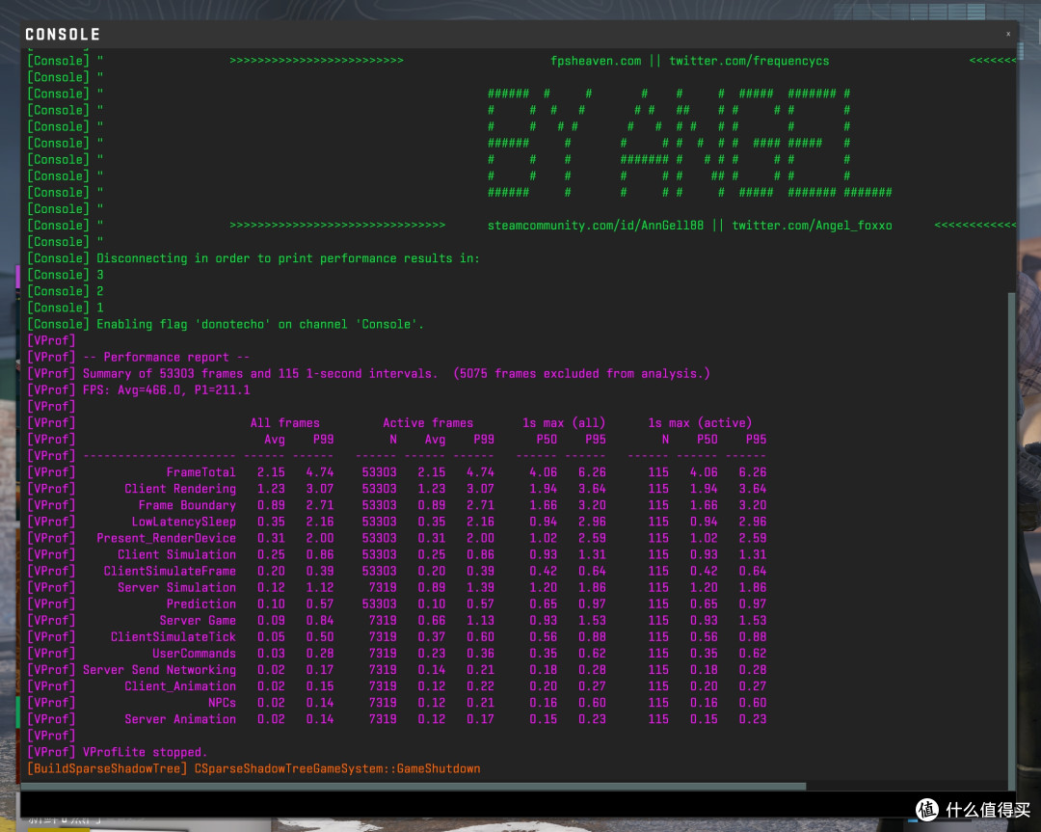Click the '1s max (all)' column header
This screenshot has width=1041, height=832.
564,423
